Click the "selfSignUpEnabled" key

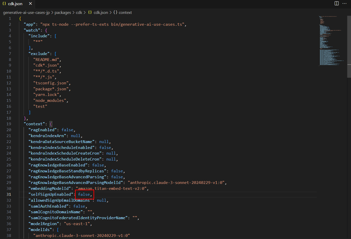point(51,195)
